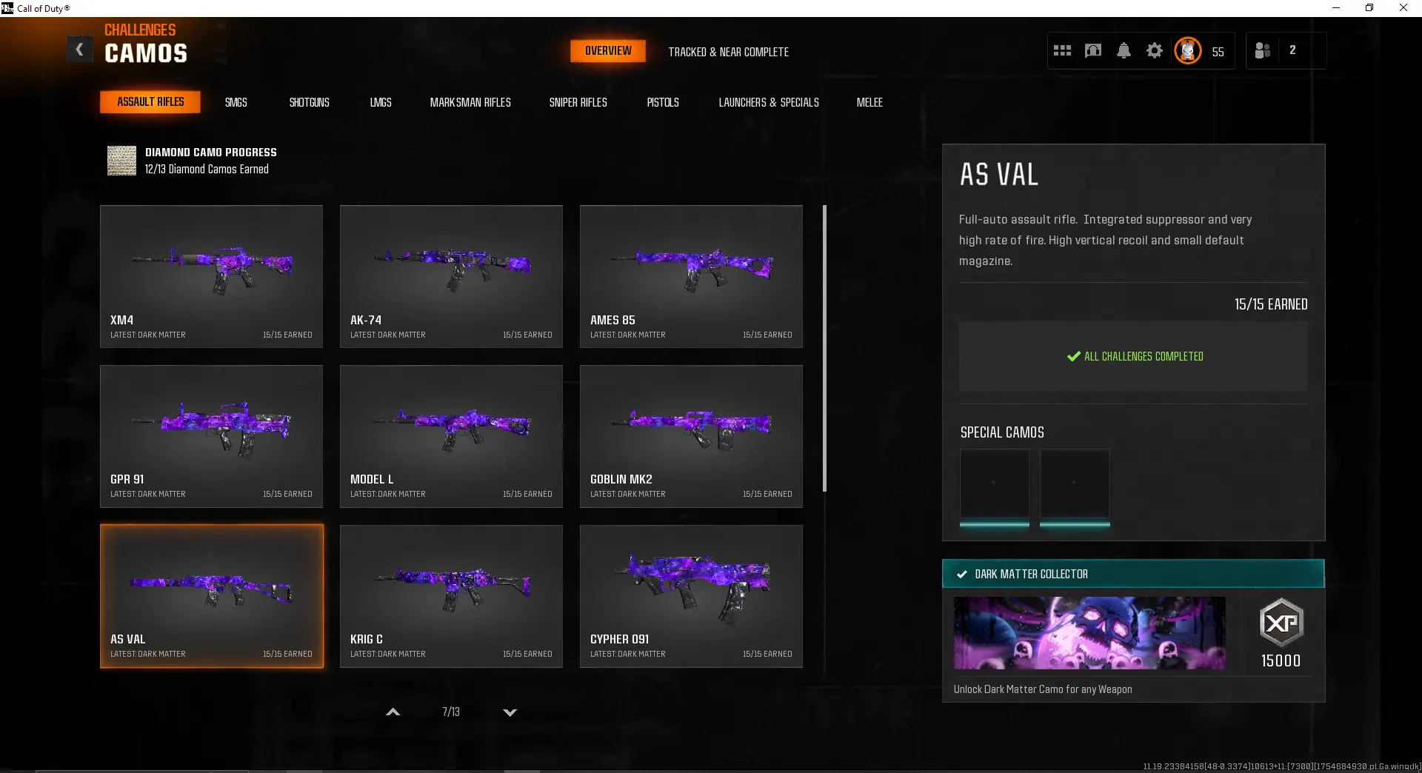Select the AMES 85 weapon card

[691, 276]
